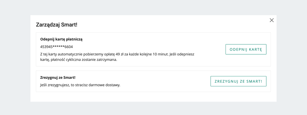This screenshot has width=307, height=115.
Task: Click the Zarządzaj Smart! dialog title
Action: tap(57, 25)
